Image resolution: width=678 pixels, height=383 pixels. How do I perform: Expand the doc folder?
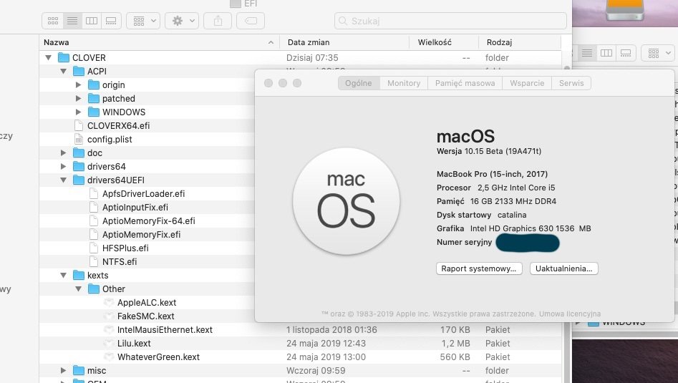click(x=64, y=153)
